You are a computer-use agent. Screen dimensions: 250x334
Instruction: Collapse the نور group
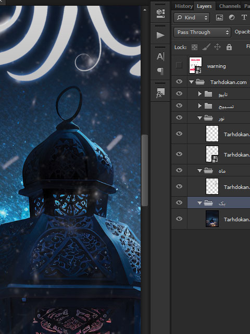(199, 117)
